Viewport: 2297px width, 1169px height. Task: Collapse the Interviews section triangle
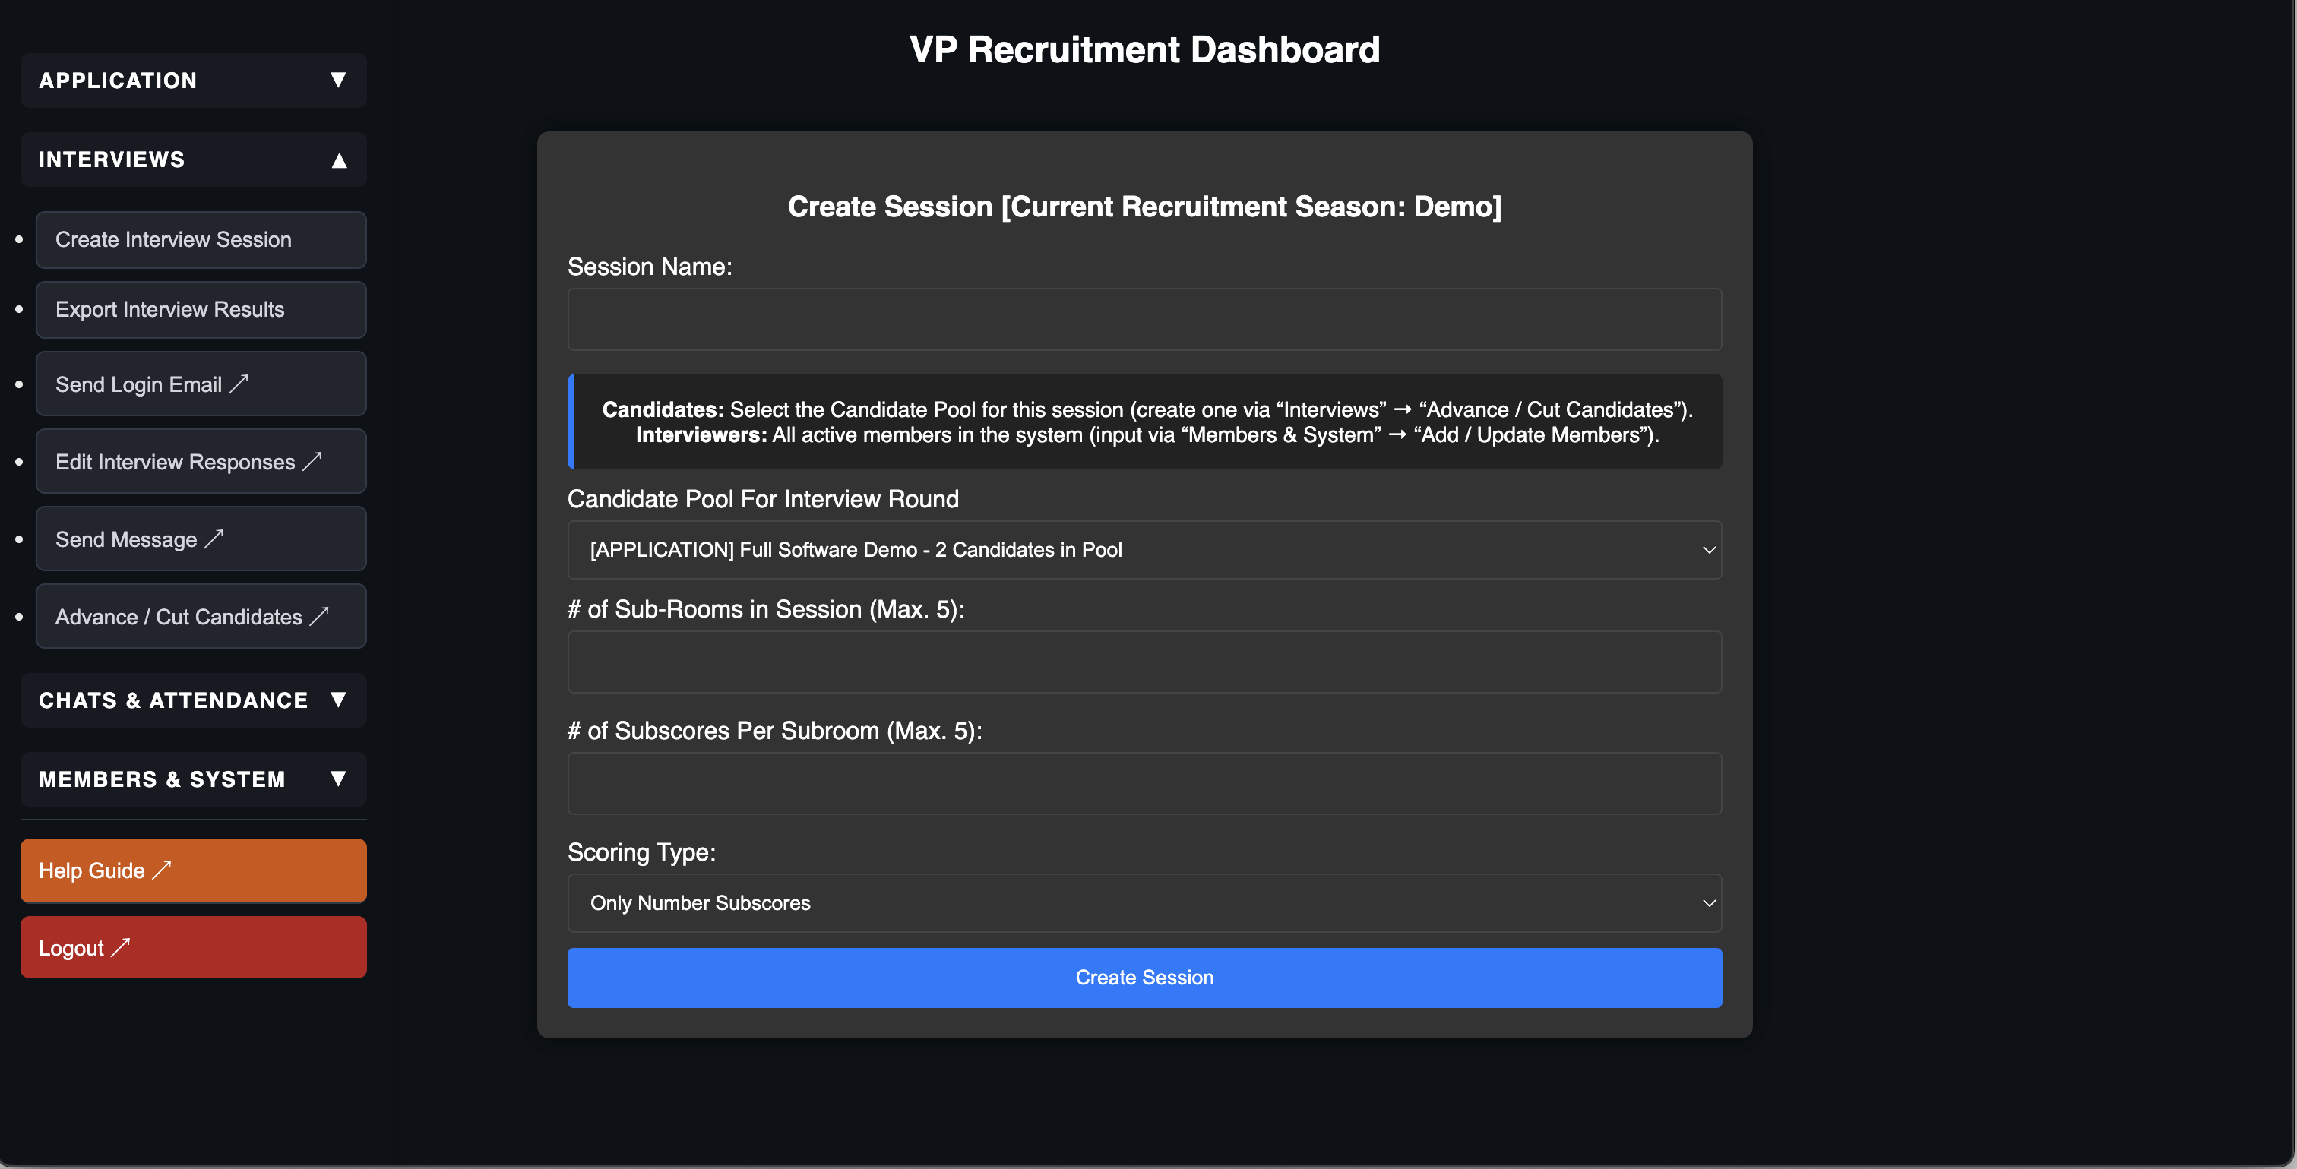click(339, 160)
